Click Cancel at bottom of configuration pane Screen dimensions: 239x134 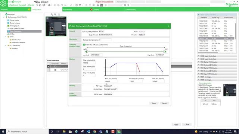pos(187,124)
